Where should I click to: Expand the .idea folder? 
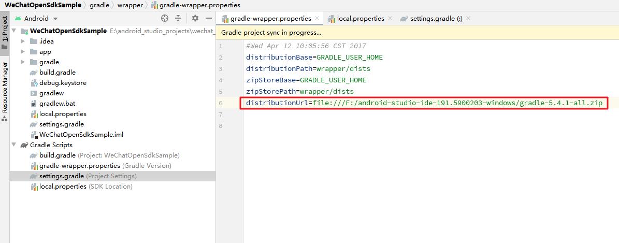tap(23, 41)
